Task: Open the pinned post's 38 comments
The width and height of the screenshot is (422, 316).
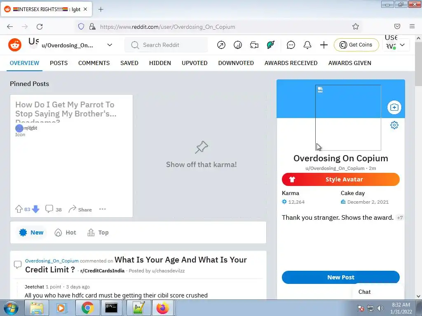Action: pyautogui.click(x=53, y=209)
